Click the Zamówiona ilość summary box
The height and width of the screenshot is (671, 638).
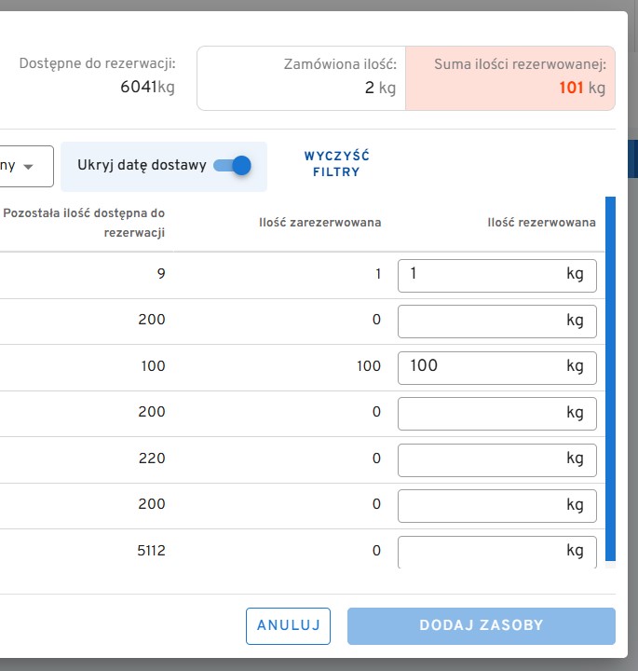pyautogui.click(x=302, y=78)
